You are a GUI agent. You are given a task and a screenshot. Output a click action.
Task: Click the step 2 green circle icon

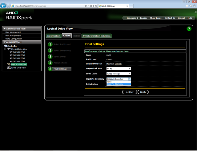pos(50,50)
